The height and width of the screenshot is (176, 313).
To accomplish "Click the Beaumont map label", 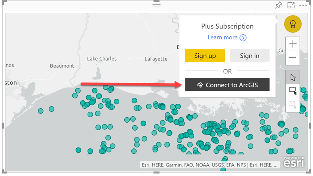I will (62, 66).
